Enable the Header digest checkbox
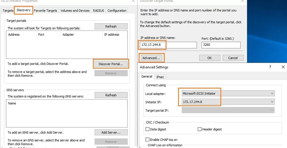Viewport: 287px width, 148px height. pyautogui.click(x=200, y=129)
